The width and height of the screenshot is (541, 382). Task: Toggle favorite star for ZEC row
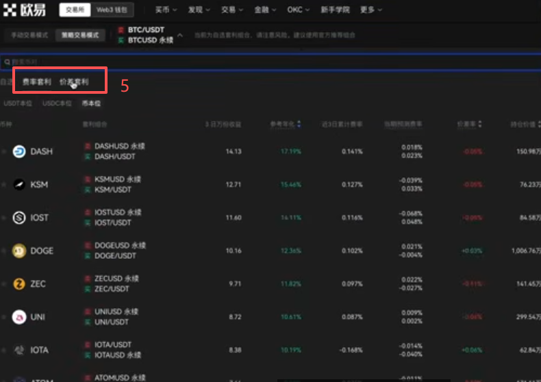click(4, 283)
